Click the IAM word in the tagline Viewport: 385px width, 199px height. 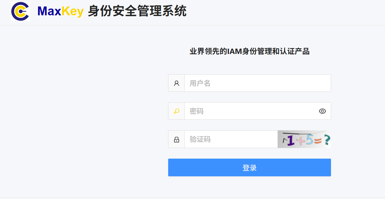(x=235, y=52)
